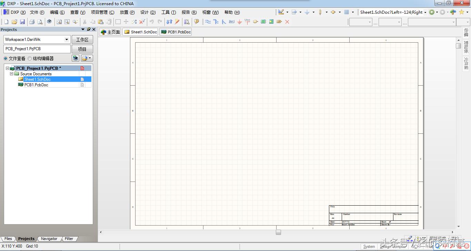Click the Save floppy disk icon
This screenshot has height=251, width=471.
tap(22, 22)
